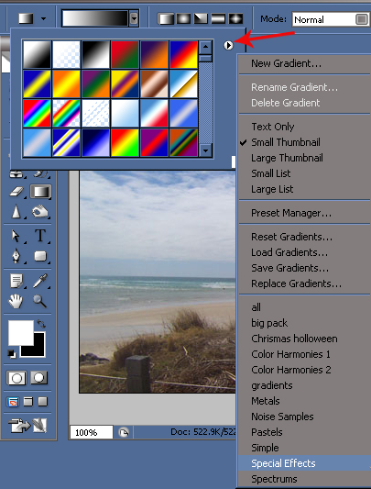Reset default foreground and background colors
The width and height of the screenshot is (371, 489).
tap(12, 354)
